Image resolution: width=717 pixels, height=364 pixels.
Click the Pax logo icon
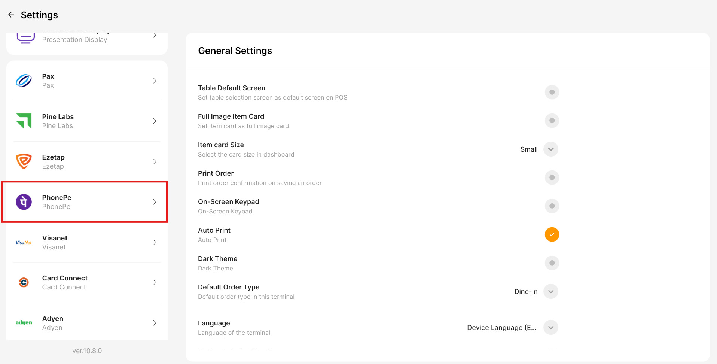point(24,81)
